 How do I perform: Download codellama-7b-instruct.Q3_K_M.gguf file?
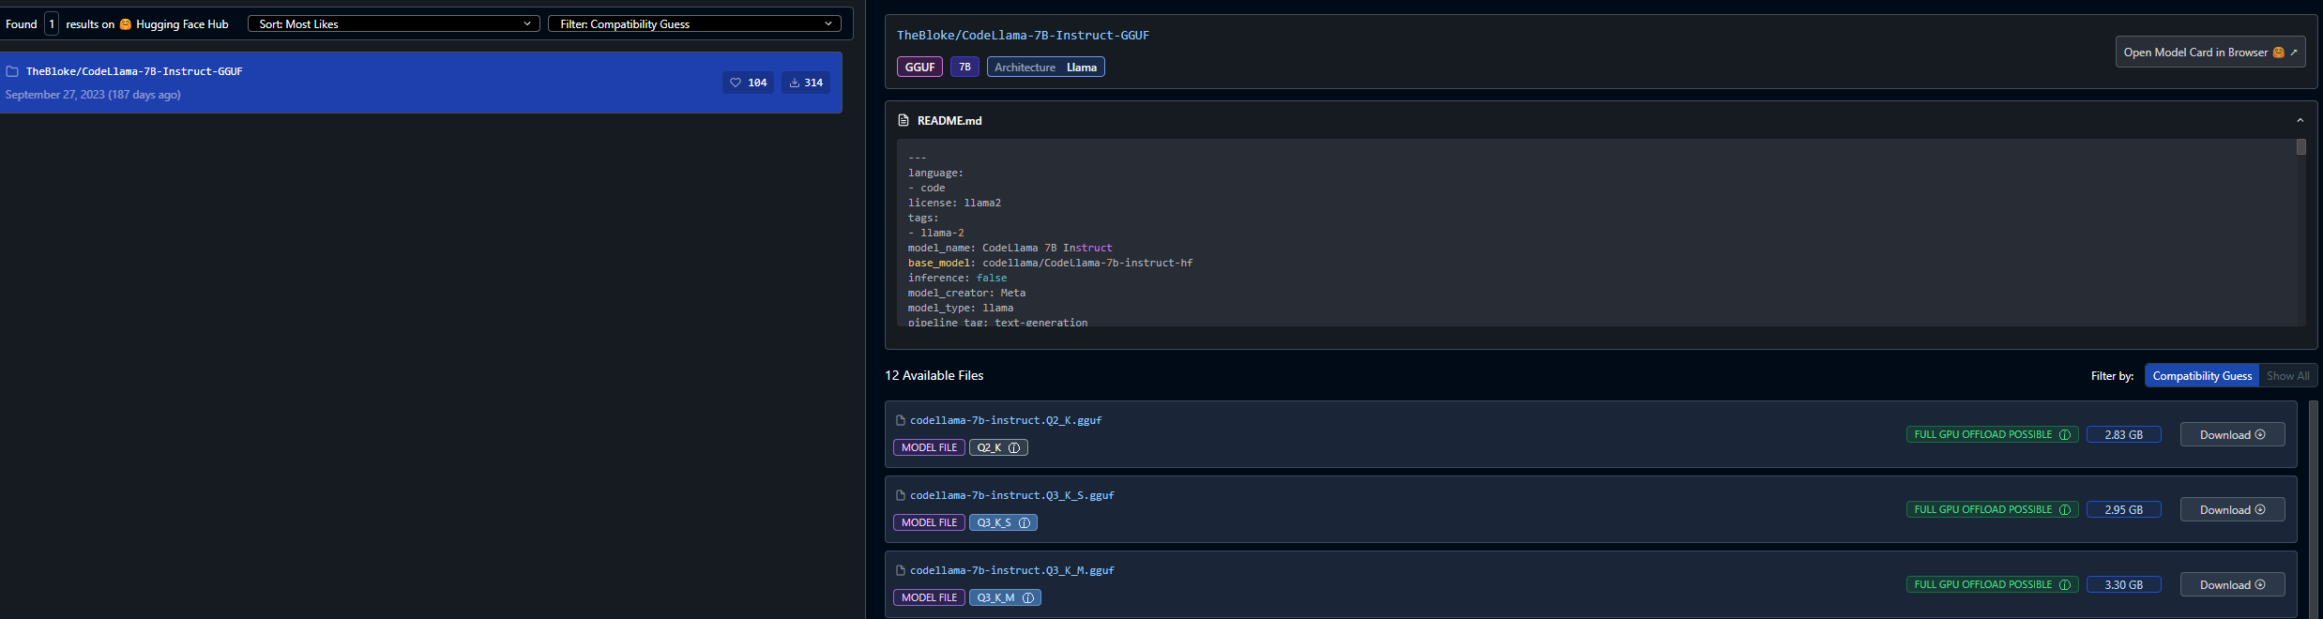[x=2232, y=584]
